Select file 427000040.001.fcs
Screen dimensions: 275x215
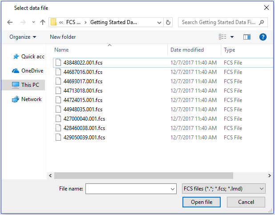point(163,119)
